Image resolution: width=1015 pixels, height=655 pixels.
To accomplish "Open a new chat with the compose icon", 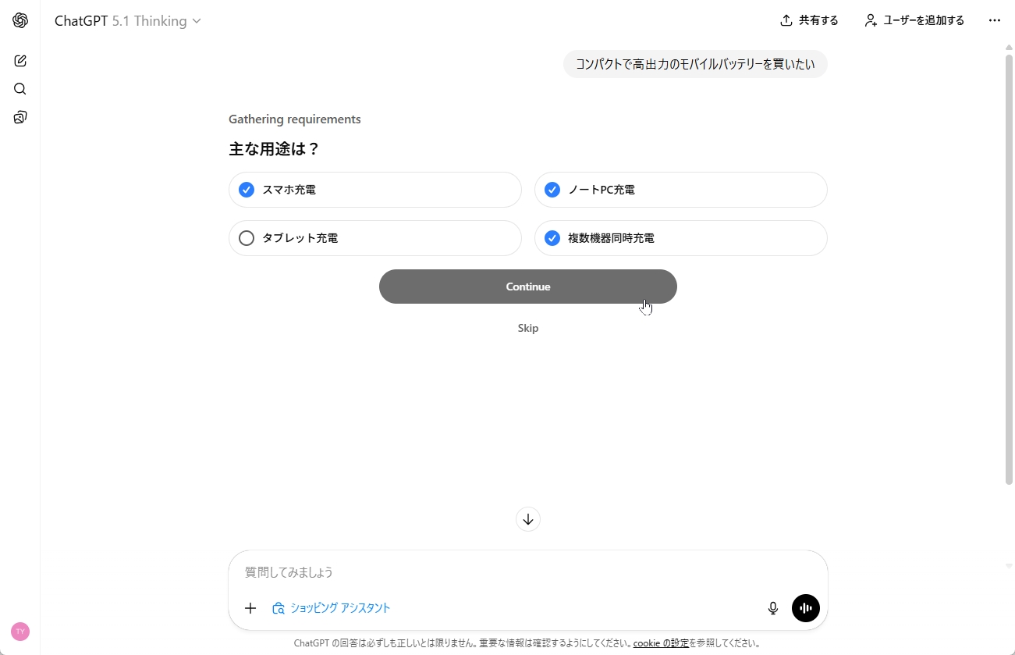I will click(20, 60).
